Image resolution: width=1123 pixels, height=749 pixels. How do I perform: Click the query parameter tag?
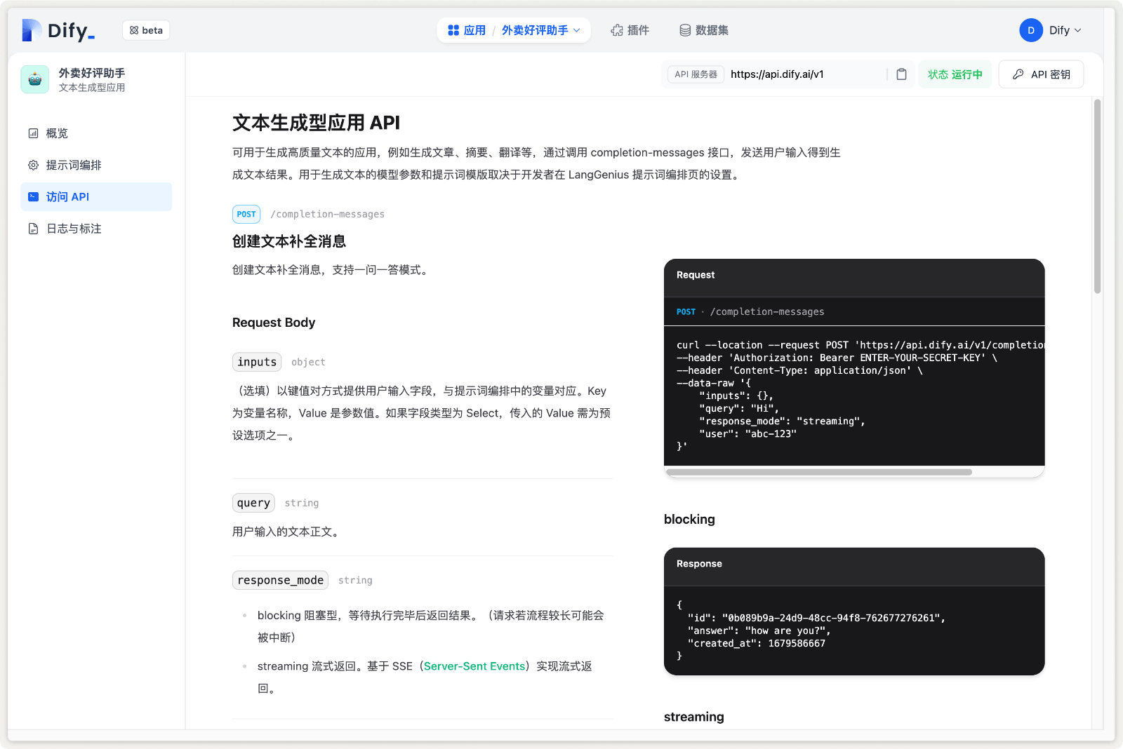[x=253, y=503]
